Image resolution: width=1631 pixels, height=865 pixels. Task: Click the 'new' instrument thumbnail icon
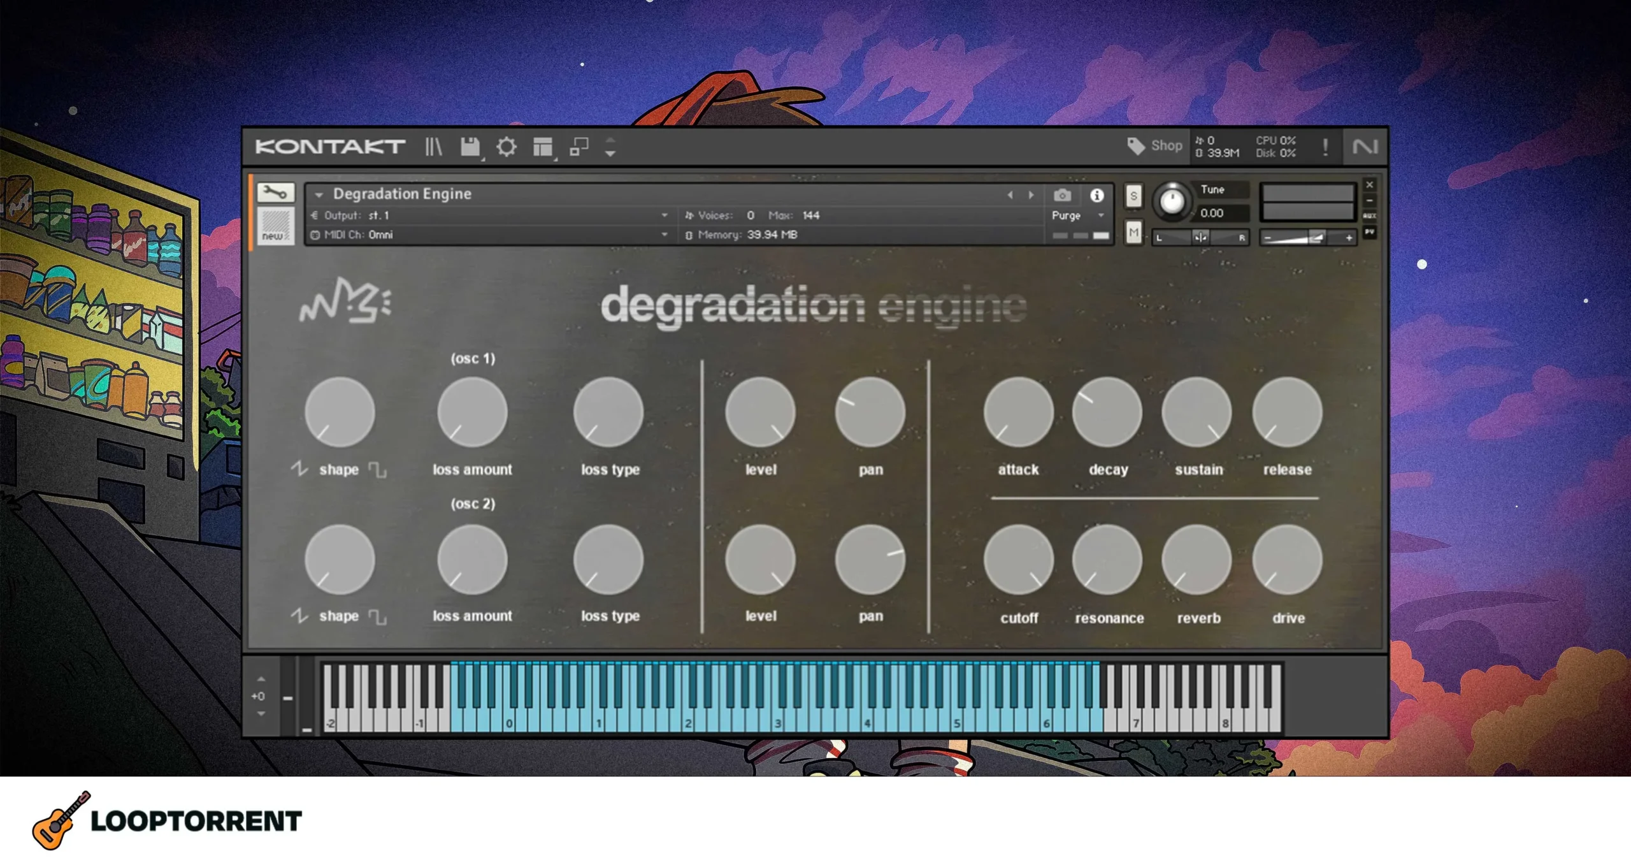[x=275, y=224]
